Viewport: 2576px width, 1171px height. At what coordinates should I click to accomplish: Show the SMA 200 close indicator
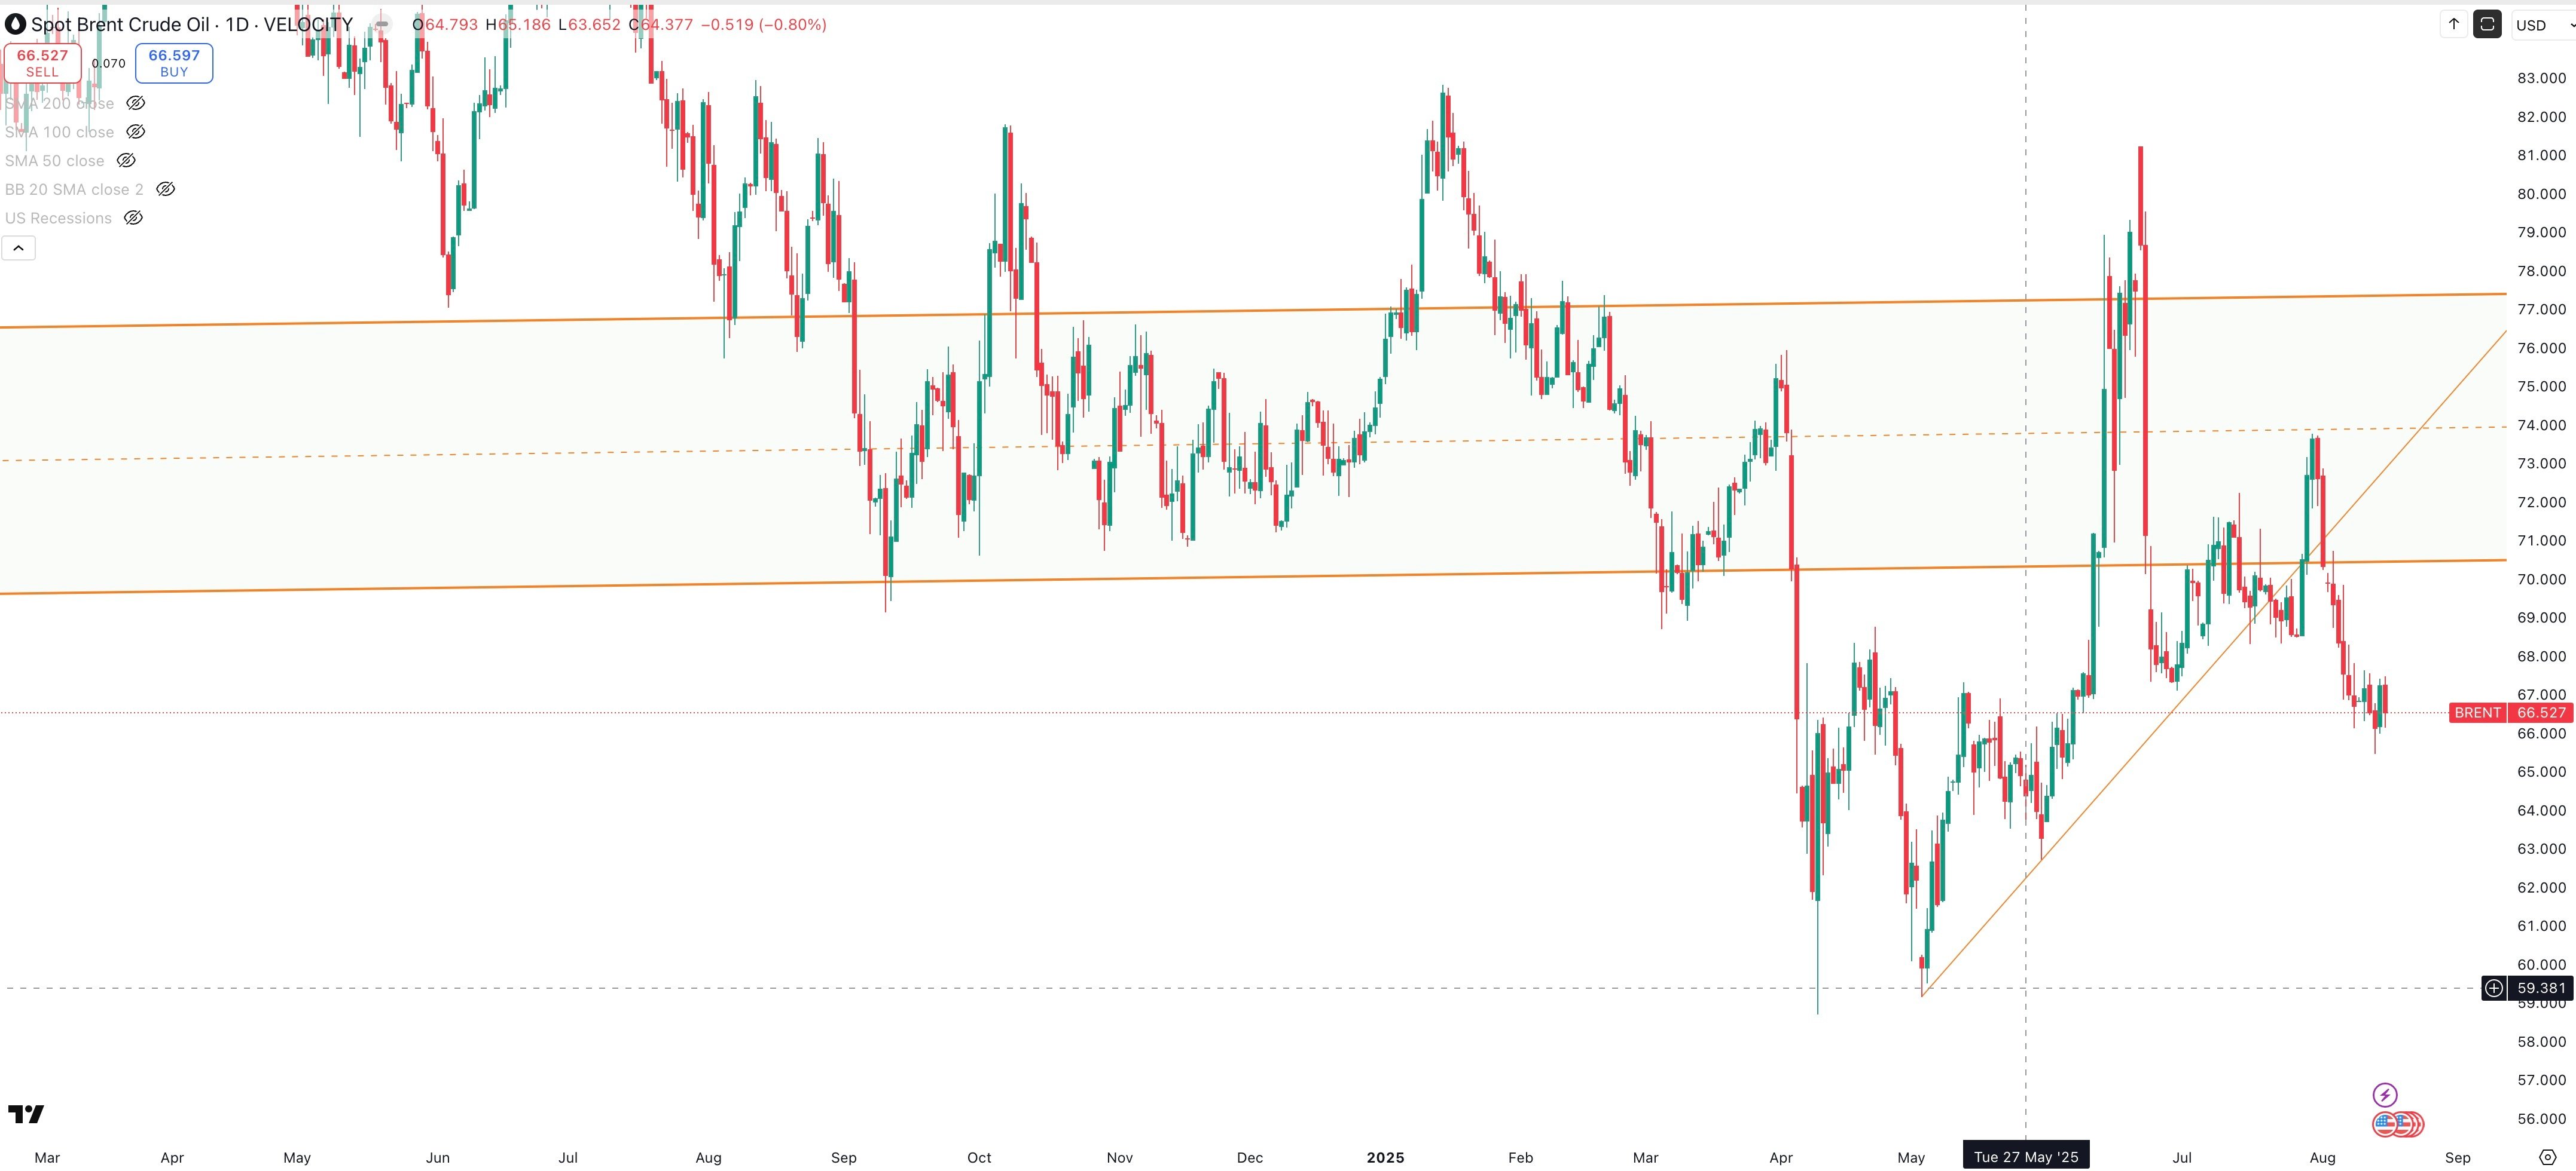coord(136,103)
